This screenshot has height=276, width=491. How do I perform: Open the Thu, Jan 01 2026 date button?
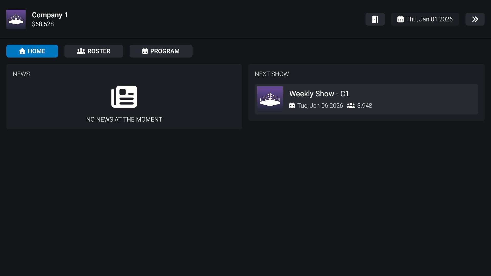[x=425, y=19]
